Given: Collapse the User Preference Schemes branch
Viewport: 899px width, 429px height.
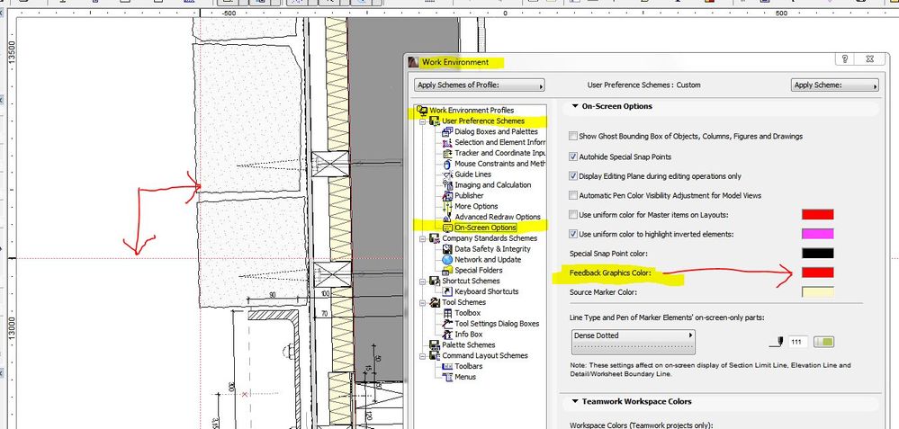Looking at the screenshot, I should tap(423, 121).
